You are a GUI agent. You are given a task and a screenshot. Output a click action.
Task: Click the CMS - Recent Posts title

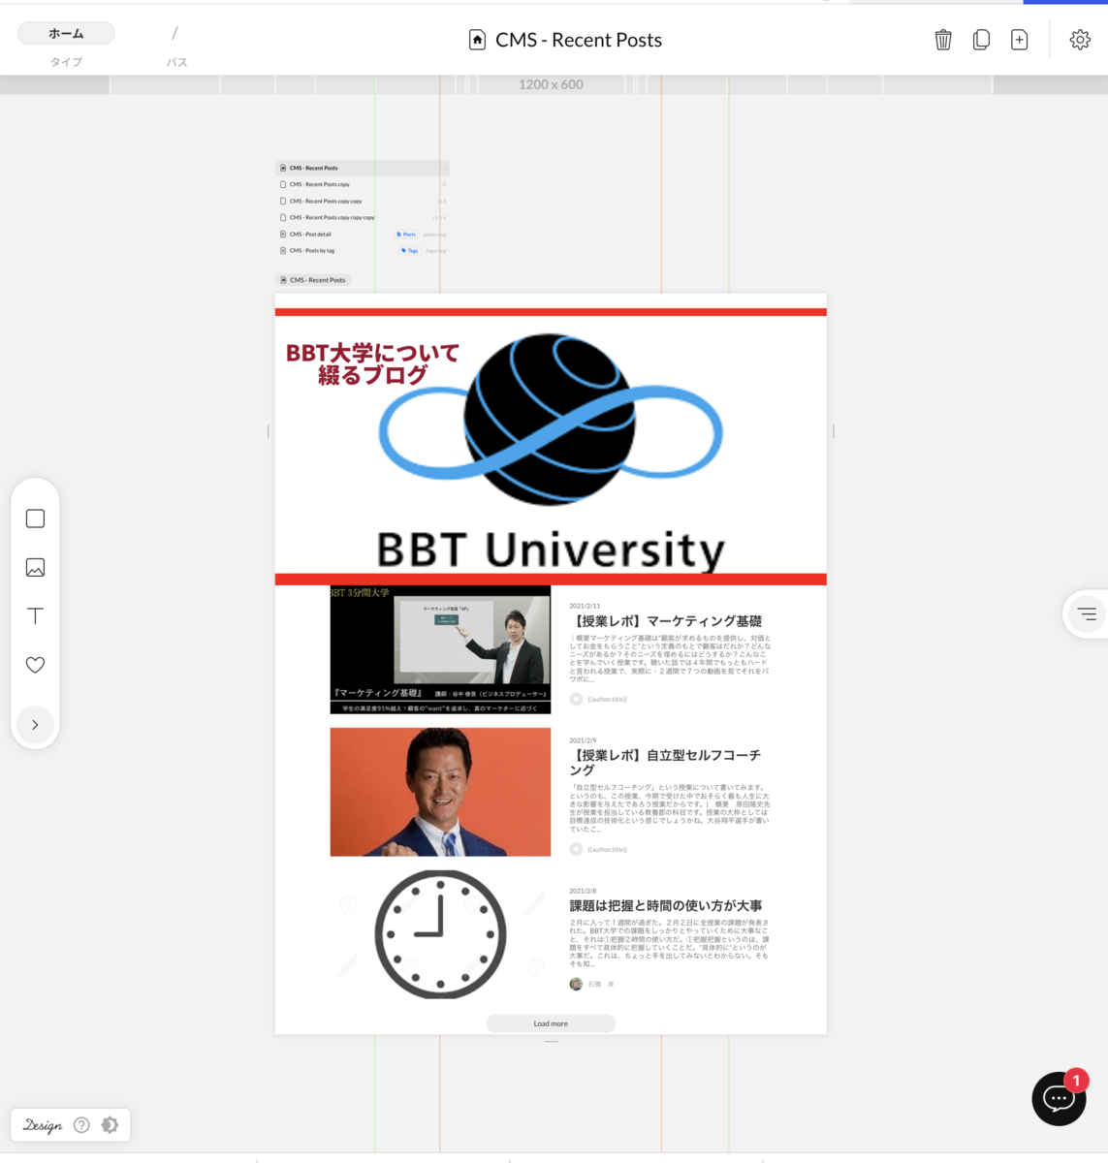579,40
